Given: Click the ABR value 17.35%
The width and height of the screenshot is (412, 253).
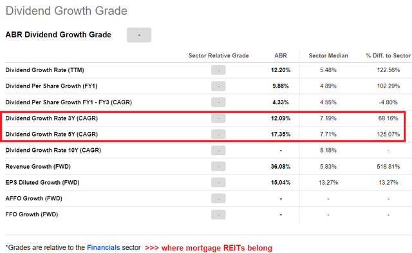Looking at the screenshot, I should [x=281, y=135].
